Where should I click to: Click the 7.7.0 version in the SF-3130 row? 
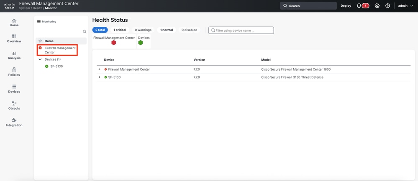click(197, 77)
